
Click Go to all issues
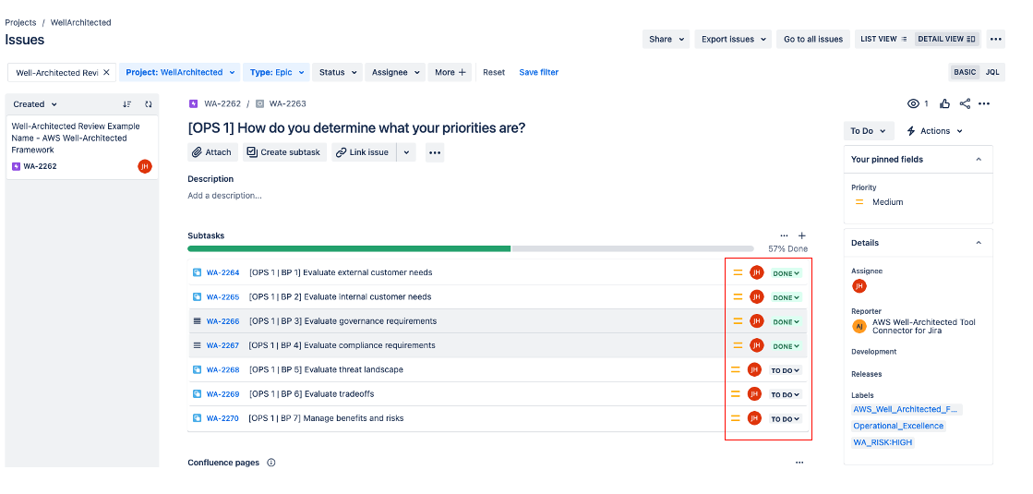[813, 40]
